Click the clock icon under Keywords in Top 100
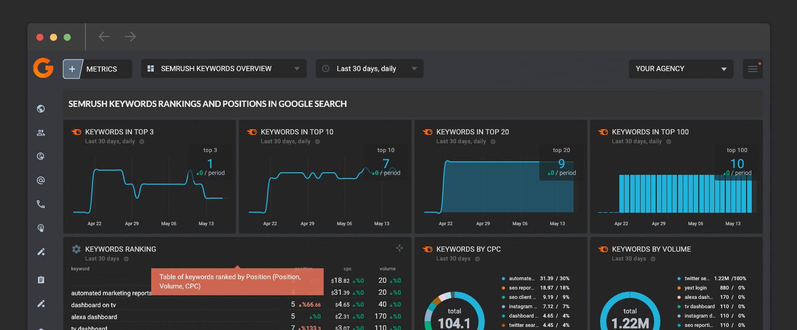 click(669, 141)
